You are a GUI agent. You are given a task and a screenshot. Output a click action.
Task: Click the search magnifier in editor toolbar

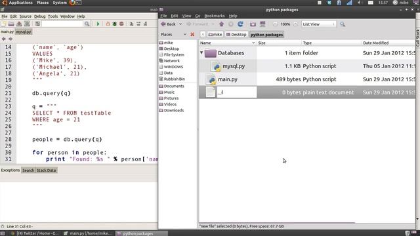click(x=87, y=24)
